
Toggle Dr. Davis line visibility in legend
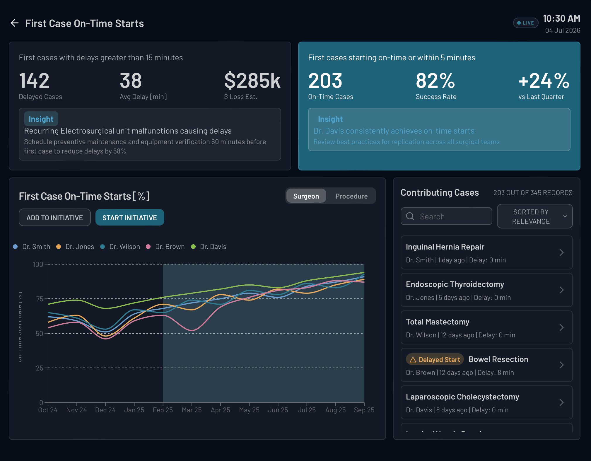point(209,246)
